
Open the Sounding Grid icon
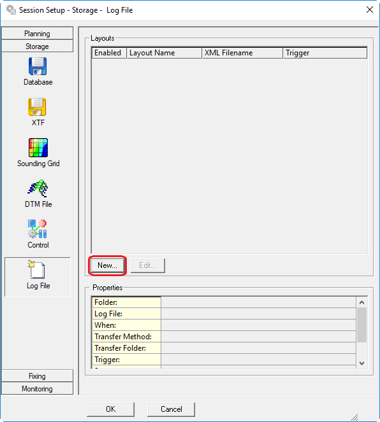click(38, 148)
